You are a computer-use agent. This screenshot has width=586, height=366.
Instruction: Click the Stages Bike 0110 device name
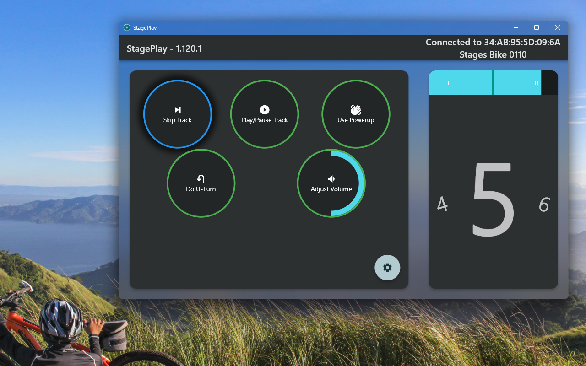[493, 54]
